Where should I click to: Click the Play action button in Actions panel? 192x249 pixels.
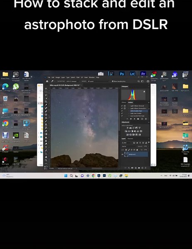coord(134,119)
